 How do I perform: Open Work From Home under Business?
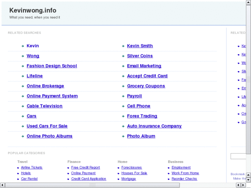[185, 173]
